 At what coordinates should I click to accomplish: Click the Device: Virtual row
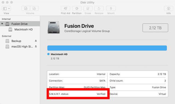coord(138,94)
